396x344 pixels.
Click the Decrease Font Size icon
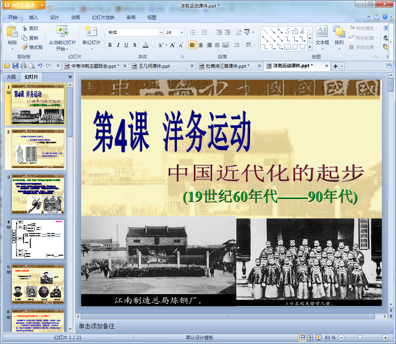[x=181, y=45]
